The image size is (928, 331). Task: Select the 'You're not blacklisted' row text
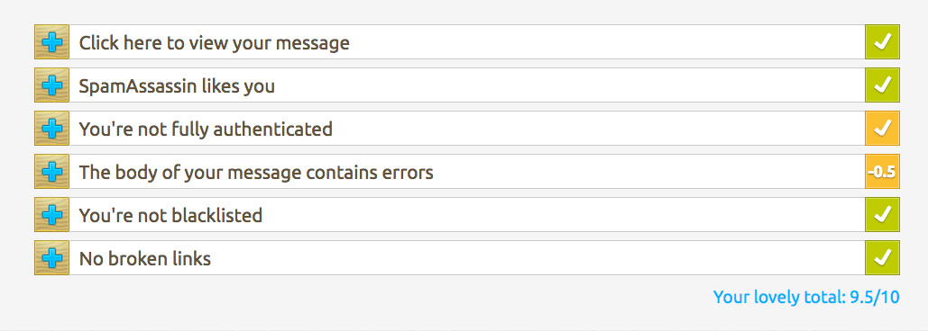pyautogui.click(x=171, y=215)
